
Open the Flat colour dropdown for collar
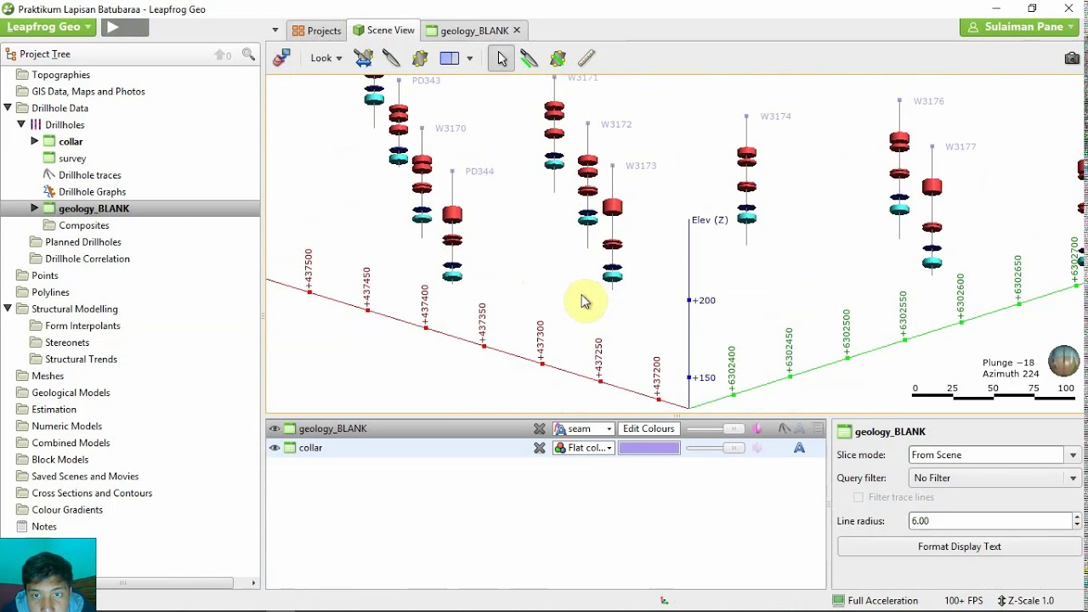(583, 448)
